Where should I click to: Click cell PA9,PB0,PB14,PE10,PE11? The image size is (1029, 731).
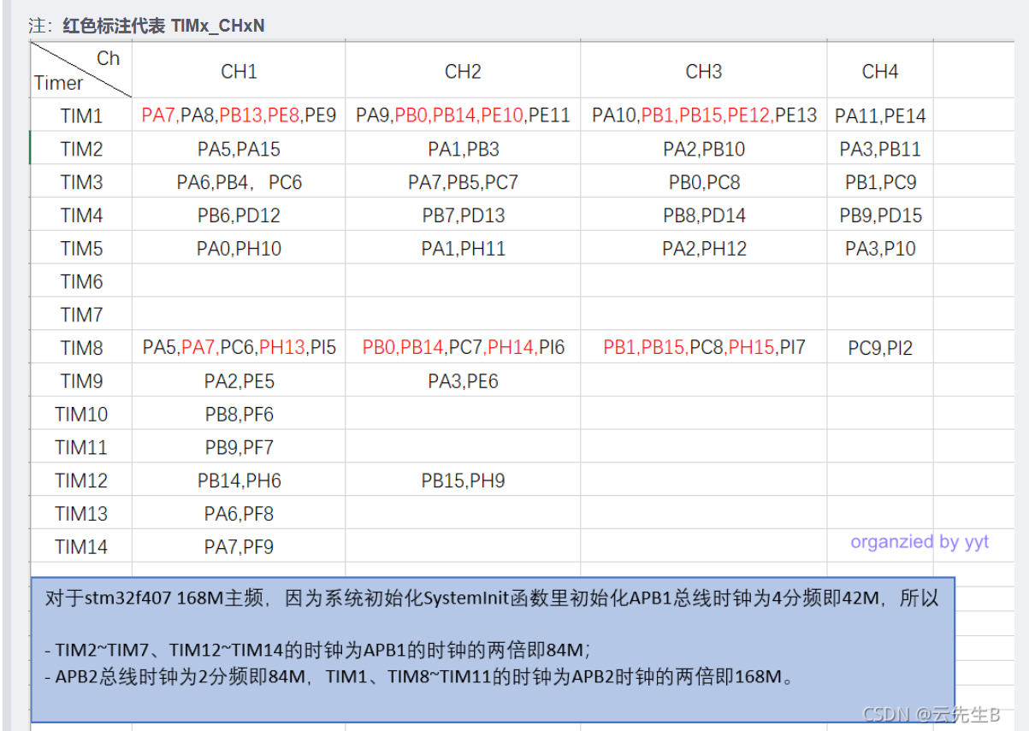463,115
